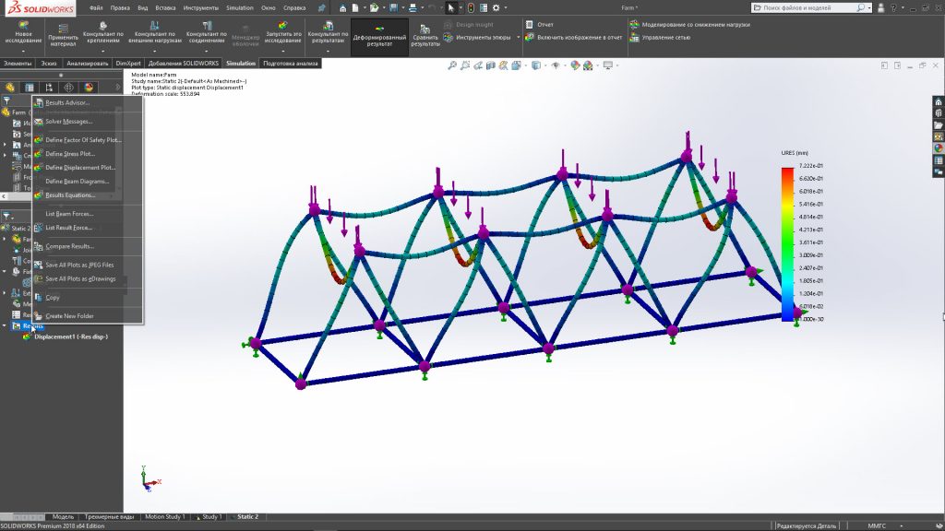Click the URES color legend bar
Screen dimensions: 945x531
pos(786,243)
